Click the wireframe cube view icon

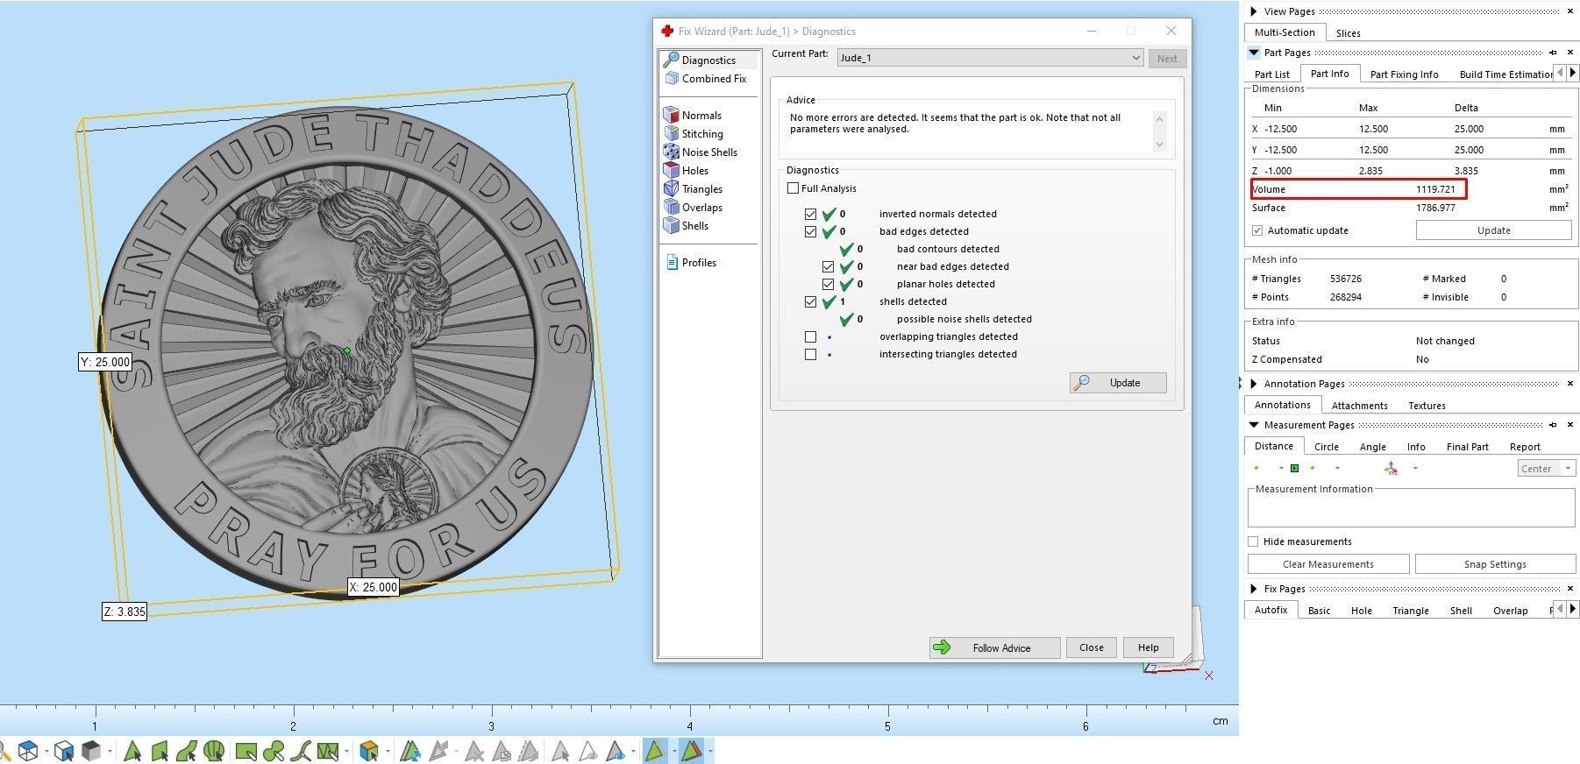[x=28, y=751]
